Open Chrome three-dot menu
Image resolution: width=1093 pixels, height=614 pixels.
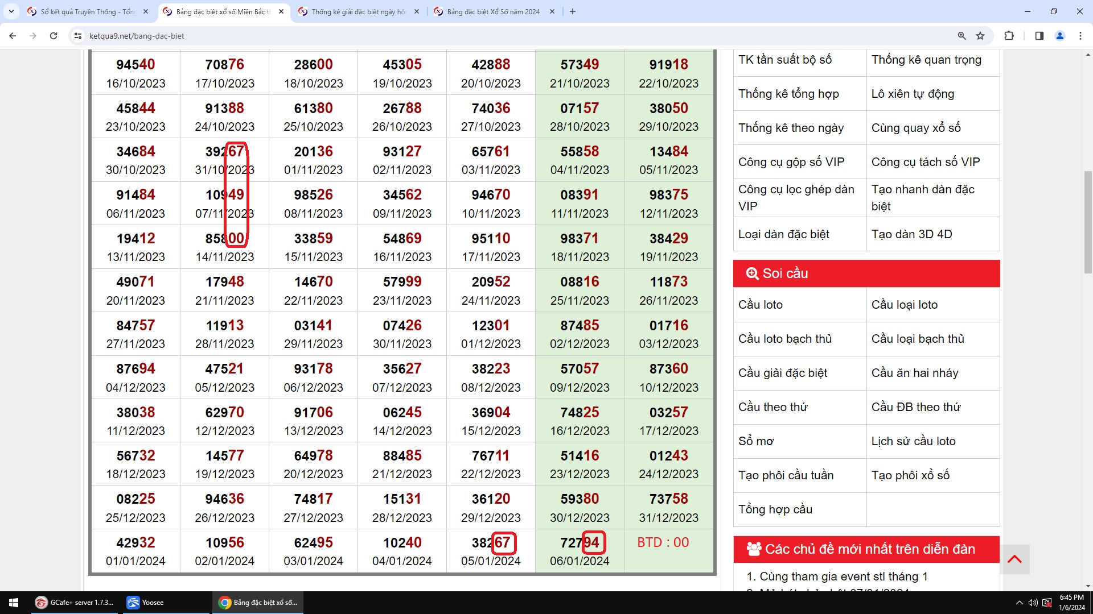tap(1080, 36)
